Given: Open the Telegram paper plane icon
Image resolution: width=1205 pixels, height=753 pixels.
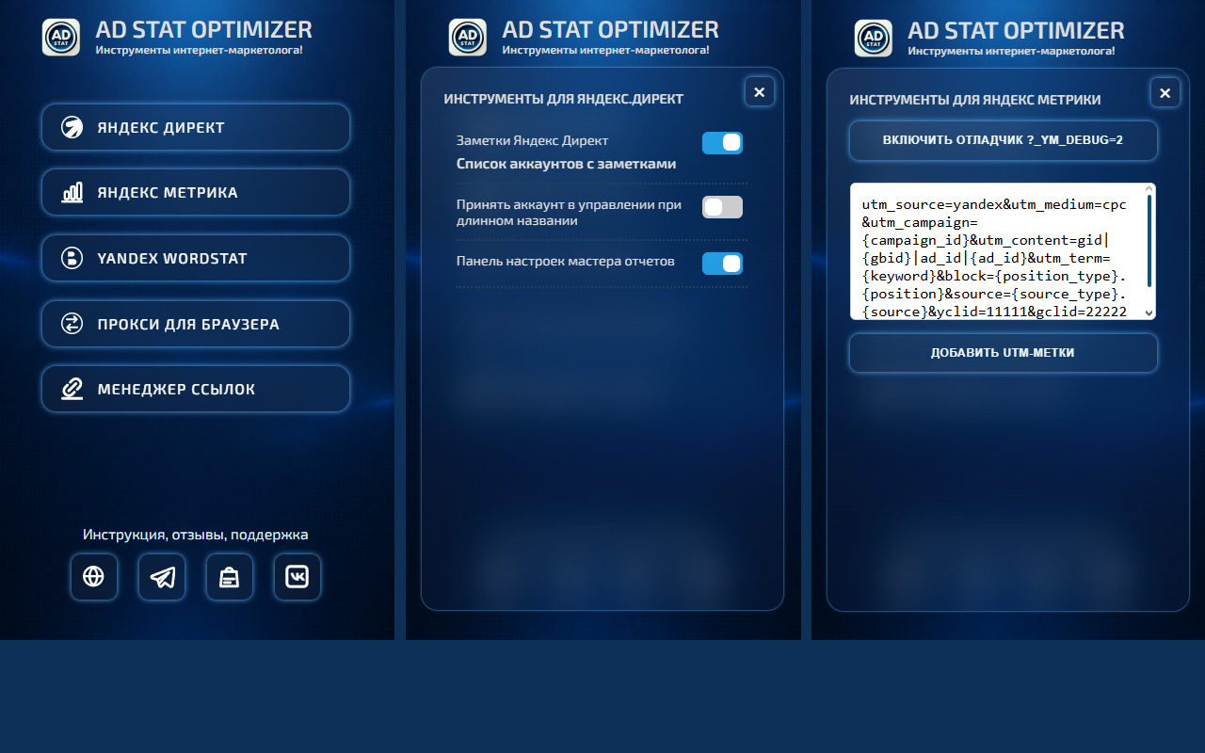Looking at the screenshot, I should pos(162,577).
